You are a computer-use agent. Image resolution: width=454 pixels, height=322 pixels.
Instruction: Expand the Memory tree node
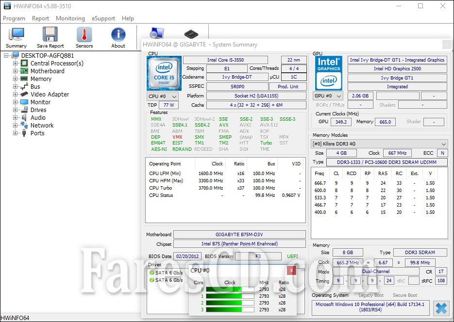16,79
